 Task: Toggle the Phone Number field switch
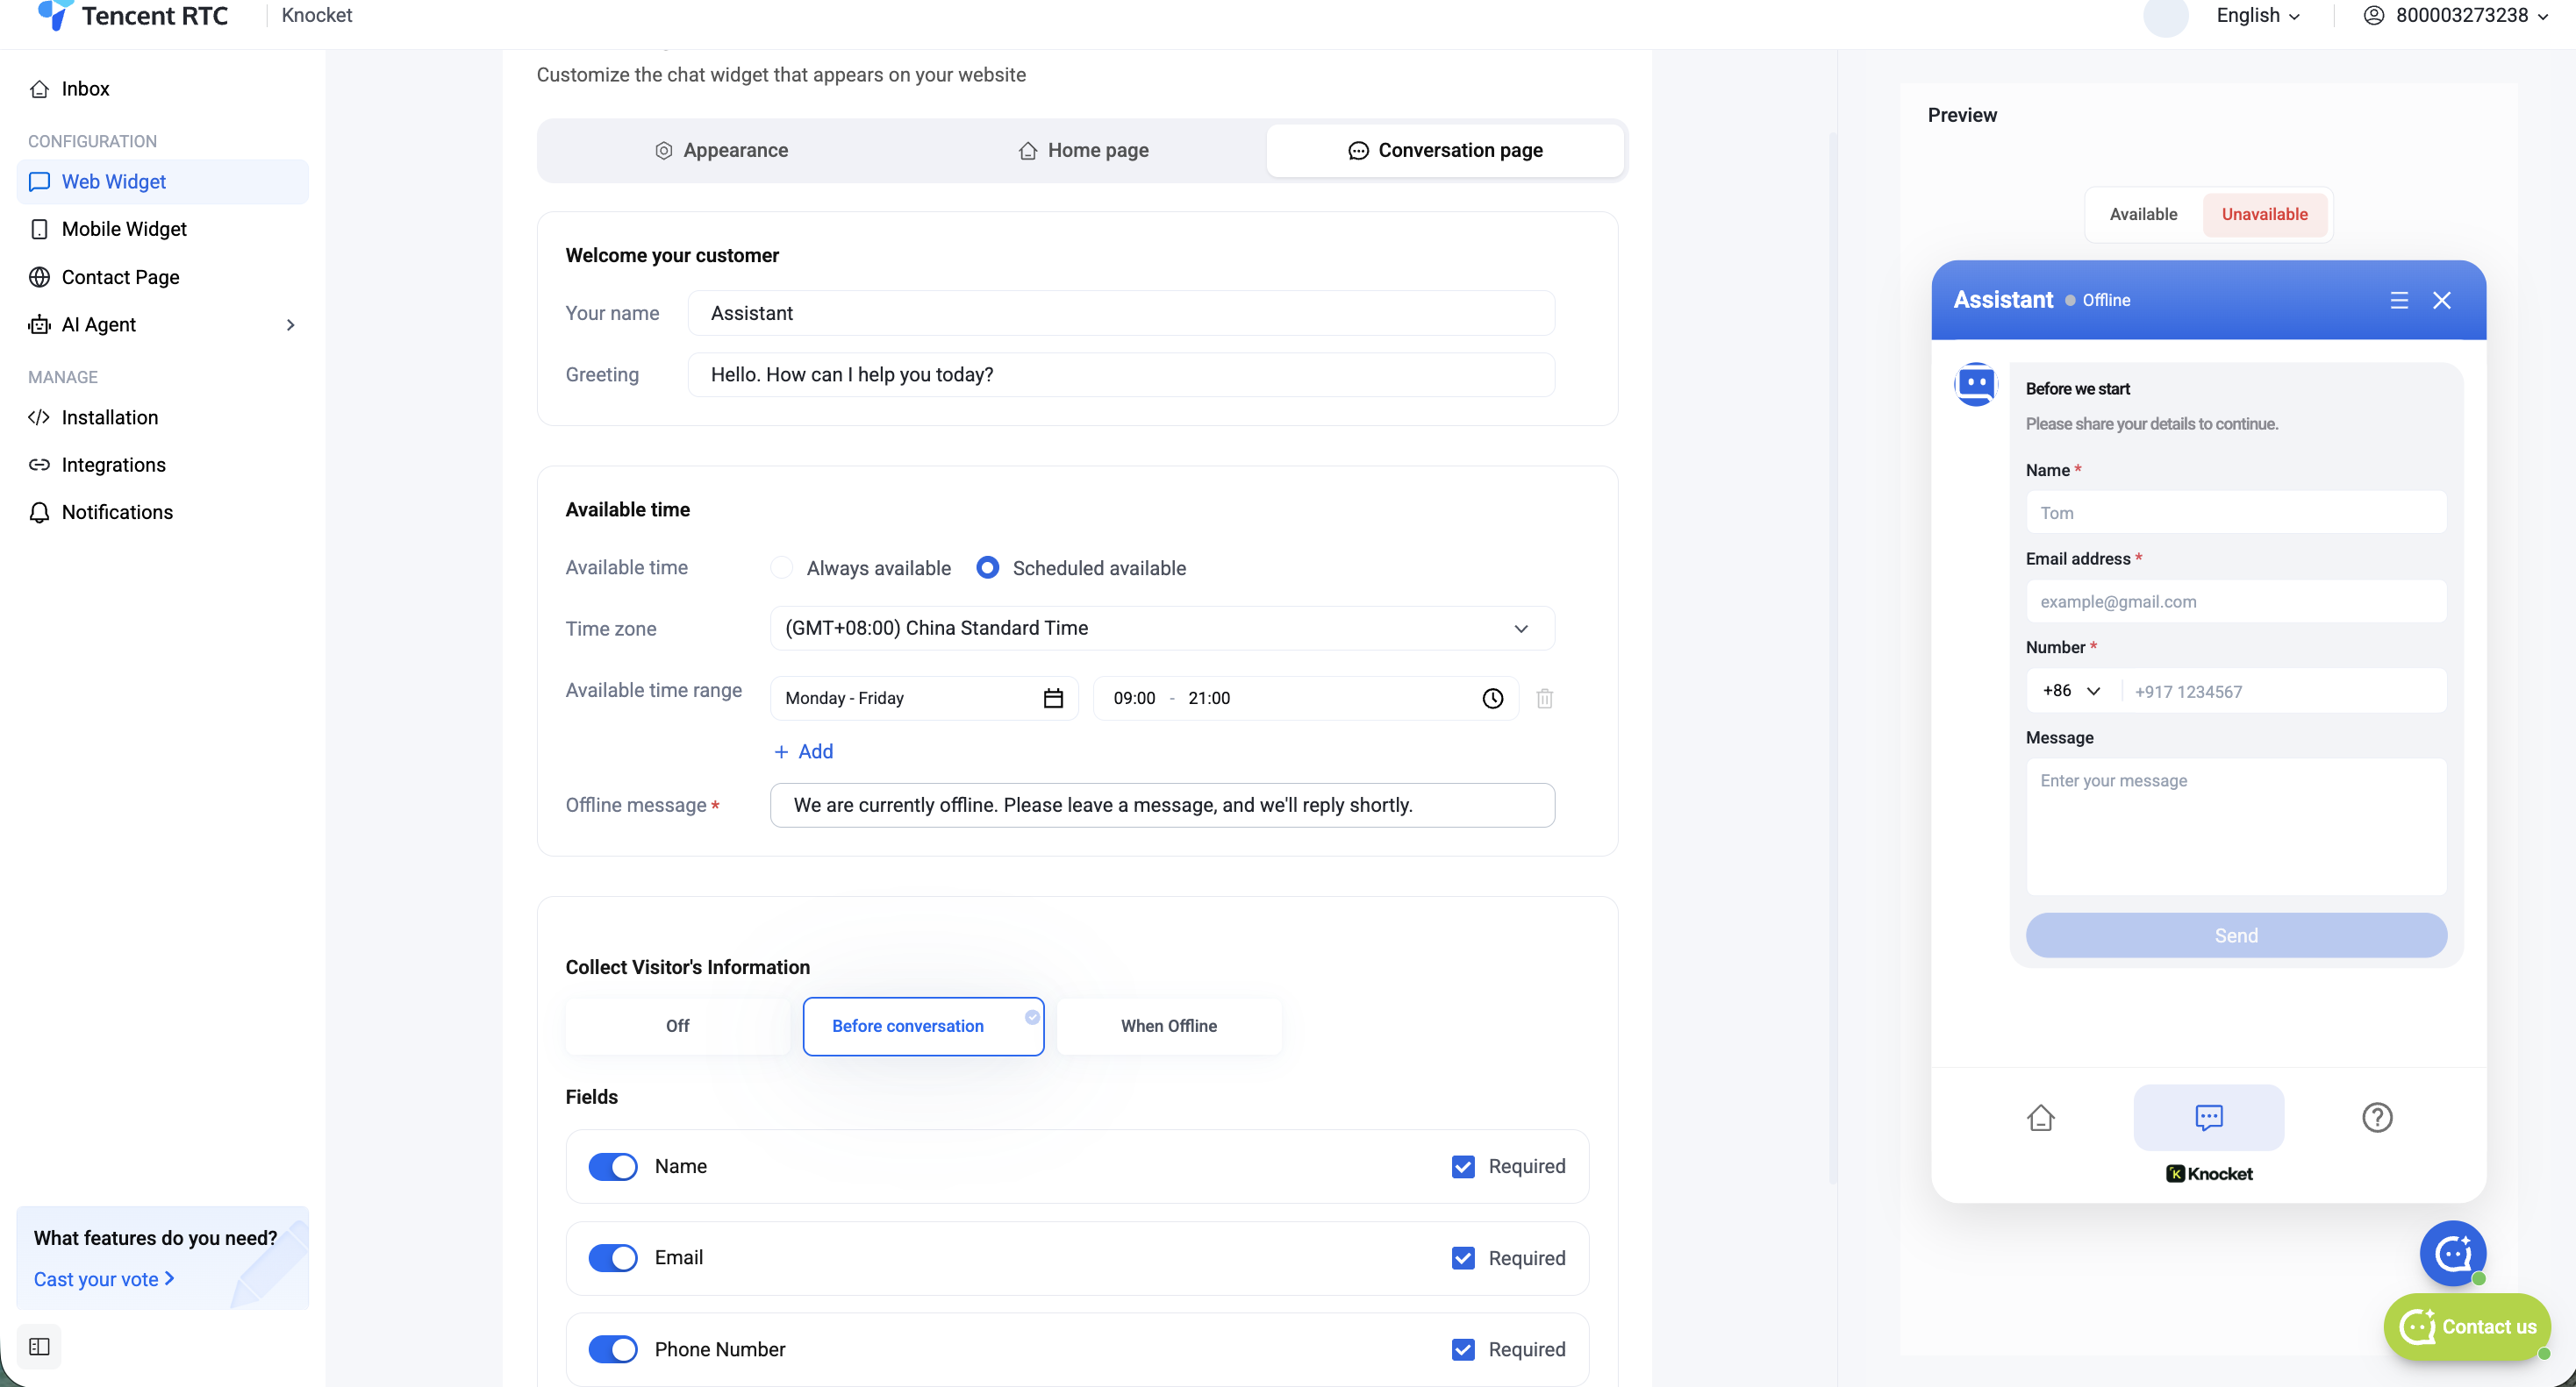tap(612, 1349)
